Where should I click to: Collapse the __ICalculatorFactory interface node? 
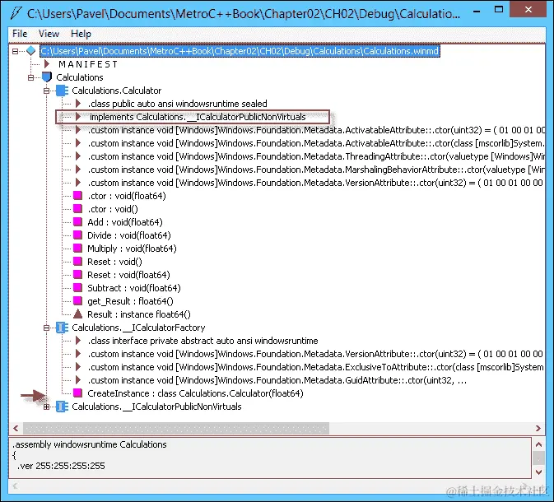[x=46, y=328]
